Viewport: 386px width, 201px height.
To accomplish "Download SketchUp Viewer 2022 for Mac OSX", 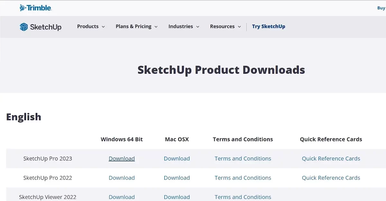I will 177,197.
